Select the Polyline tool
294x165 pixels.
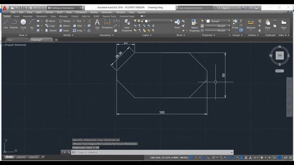[14, 24]
